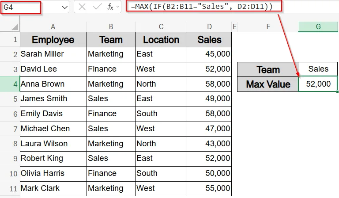Click the confirm checkmark formula icon

97,7
